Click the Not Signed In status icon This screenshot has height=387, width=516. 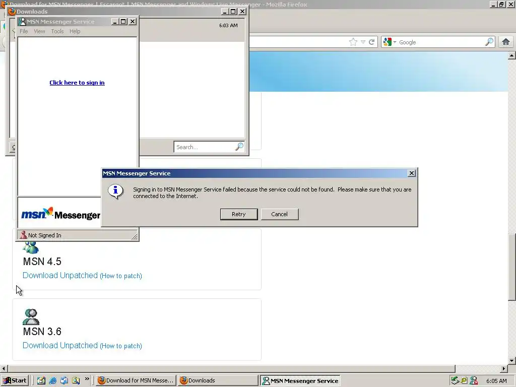point(23,235)
